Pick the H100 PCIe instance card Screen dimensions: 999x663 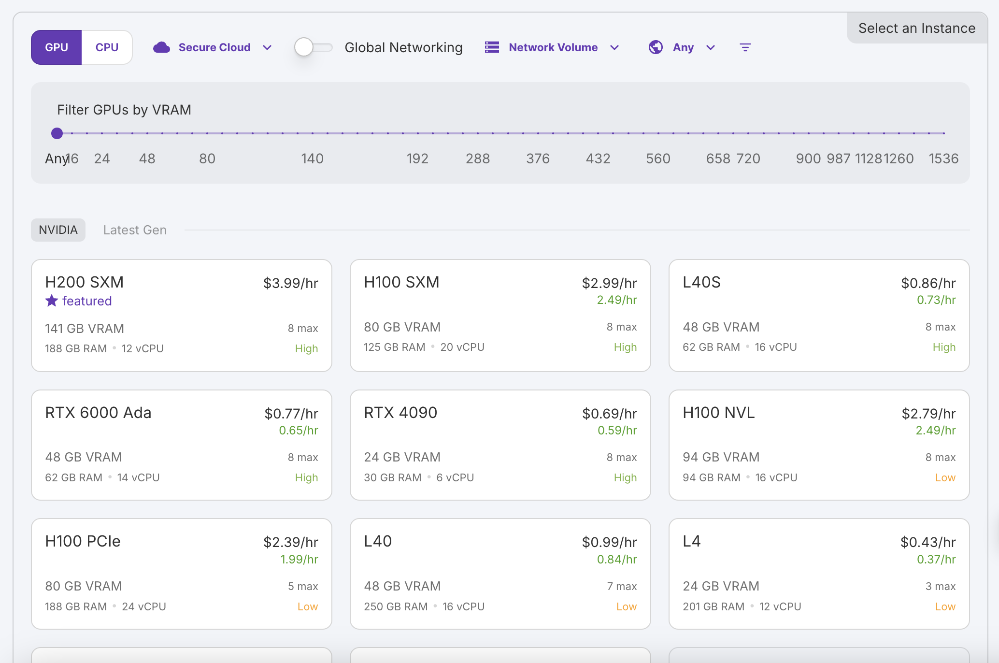point(181,574)
